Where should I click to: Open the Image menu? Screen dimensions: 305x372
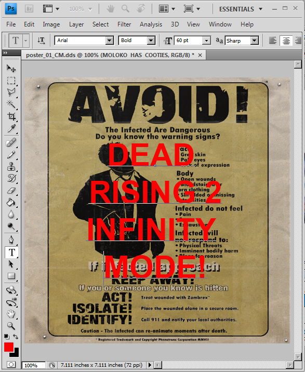pos(51,24)
